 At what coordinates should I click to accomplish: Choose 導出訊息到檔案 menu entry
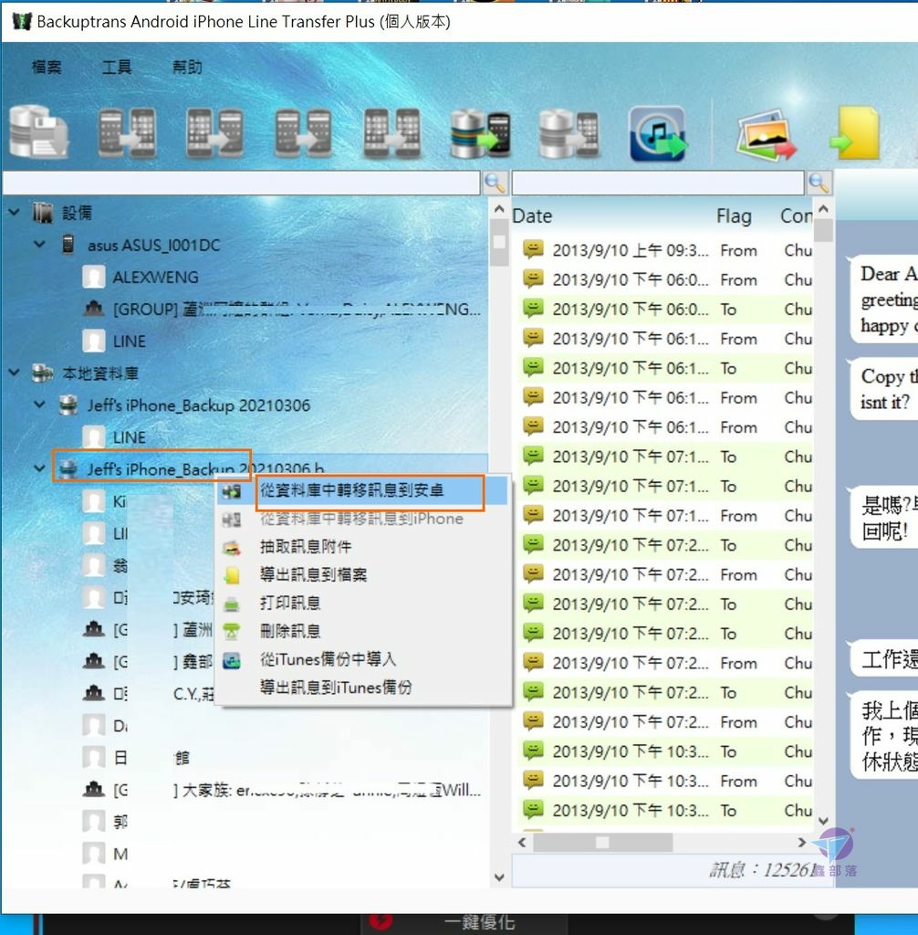click(361, 575)
